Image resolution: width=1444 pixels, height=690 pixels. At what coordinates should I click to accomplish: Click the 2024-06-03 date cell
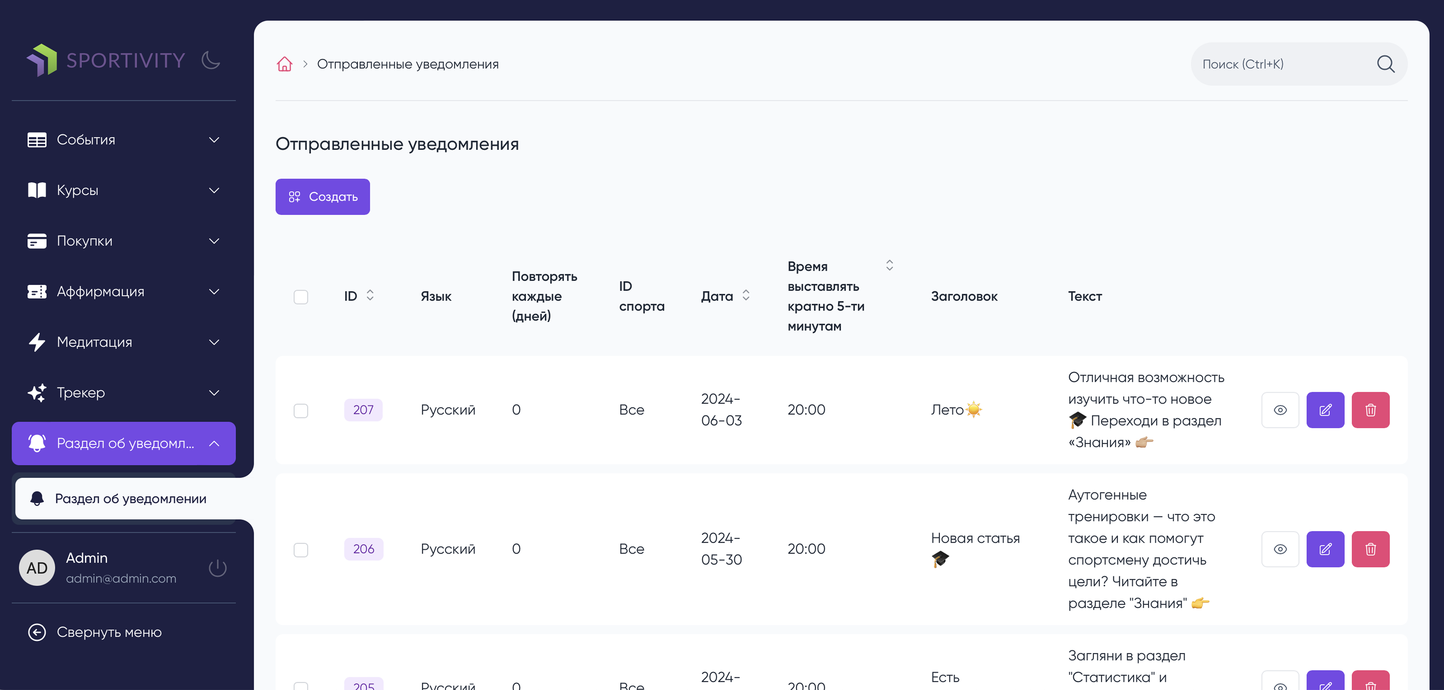tap(721, 410)
